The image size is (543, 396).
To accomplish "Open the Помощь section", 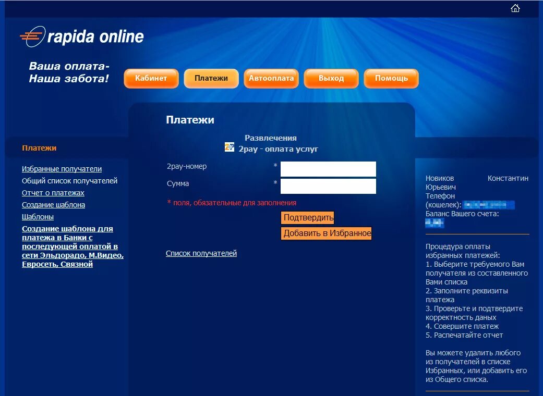I will (x=391, y=79).
